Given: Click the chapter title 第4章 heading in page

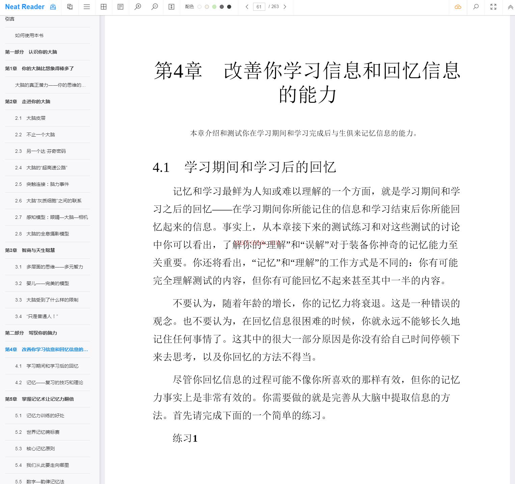Looking at the screenshot, I should point(307,82).
